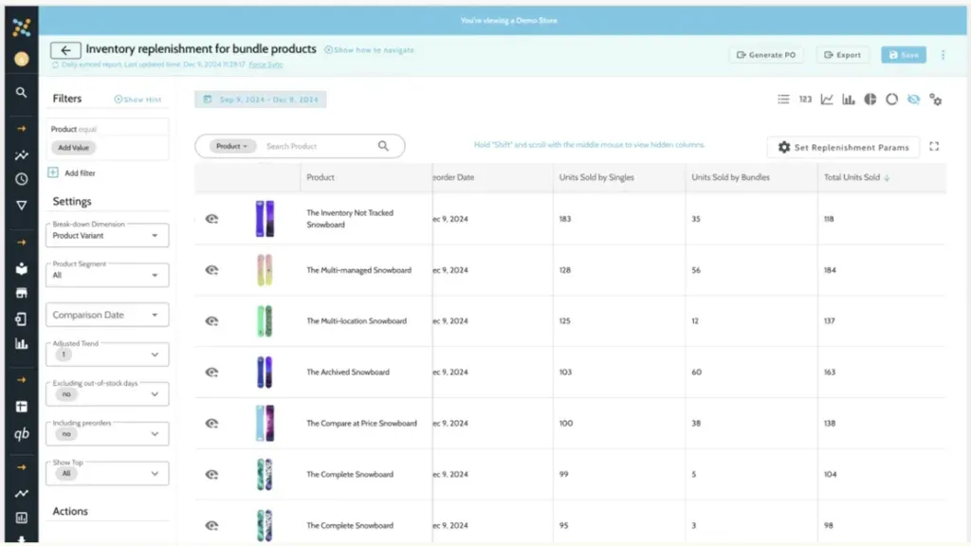Click Add filter
971x546 pixels.
click(72, 173)
